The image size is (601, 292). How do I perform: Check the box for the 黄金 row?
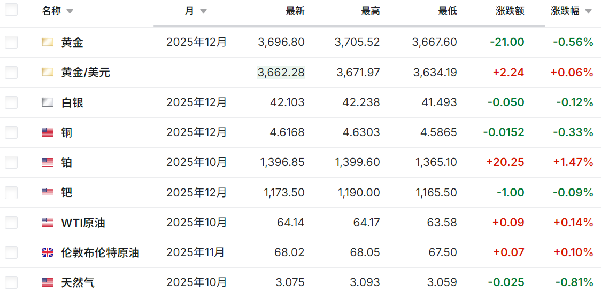11,42
